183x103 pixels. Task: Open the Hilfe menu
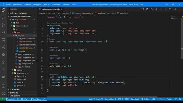coord(73,5)
